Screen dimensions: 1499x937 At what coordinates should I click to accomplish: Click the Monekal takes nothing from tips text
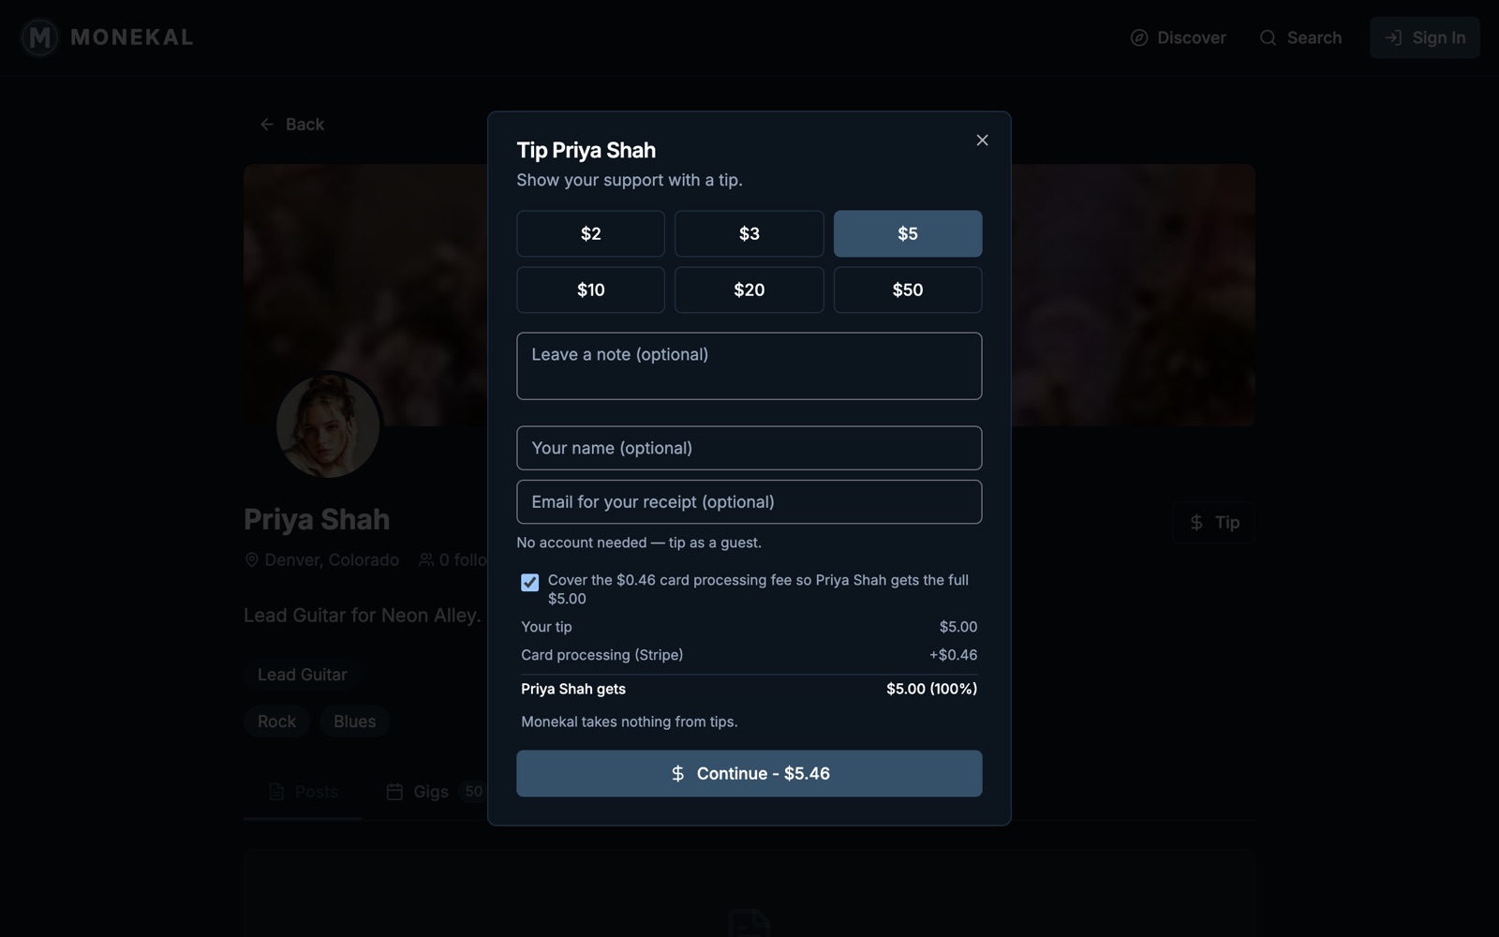click(x=630, y=721)
